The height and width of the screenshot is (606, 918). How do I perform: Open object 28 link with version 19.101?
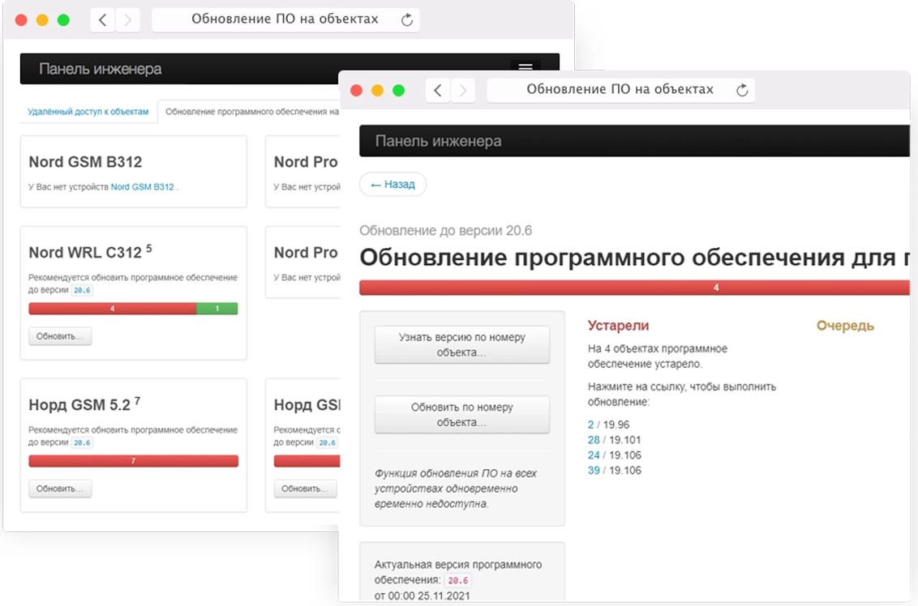tap(594, 440)
